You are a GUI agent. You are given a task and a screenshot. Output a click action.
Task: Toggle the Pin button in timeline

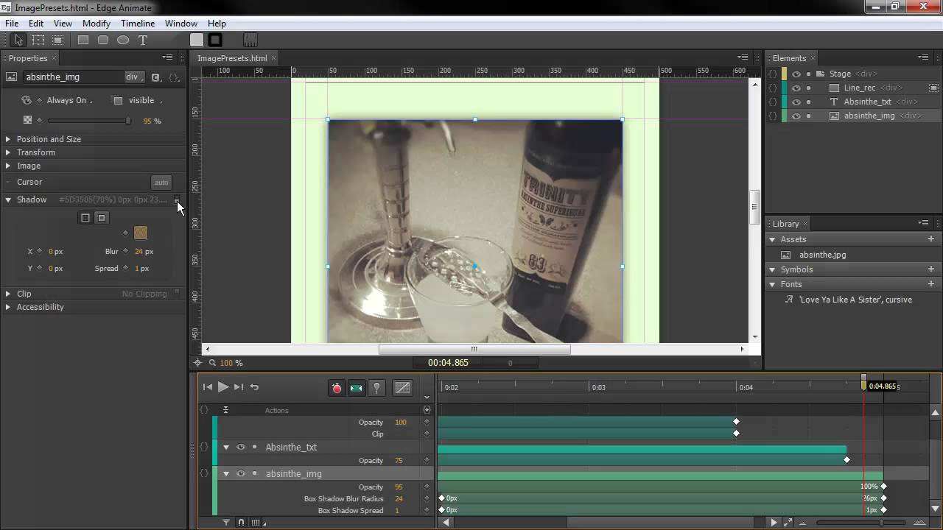coord(376,388)
